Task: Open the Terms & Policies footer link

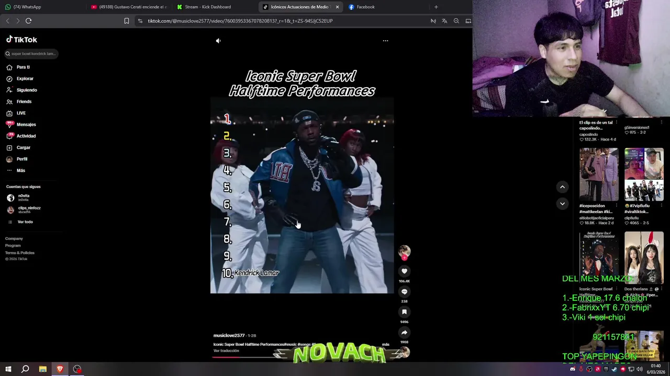Action: coord(20,253)
